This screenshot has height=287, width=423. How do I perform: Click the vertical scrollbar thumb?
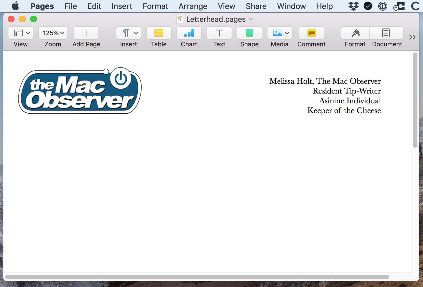tap(415, 101)
